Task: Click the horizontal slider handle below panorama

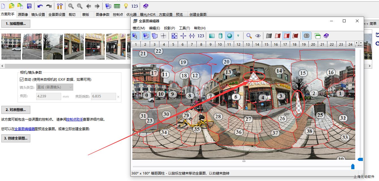Action: 353,167
